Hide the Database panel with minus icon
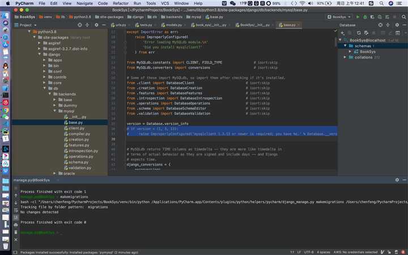 pyautogui.click(x=405, y=25)
